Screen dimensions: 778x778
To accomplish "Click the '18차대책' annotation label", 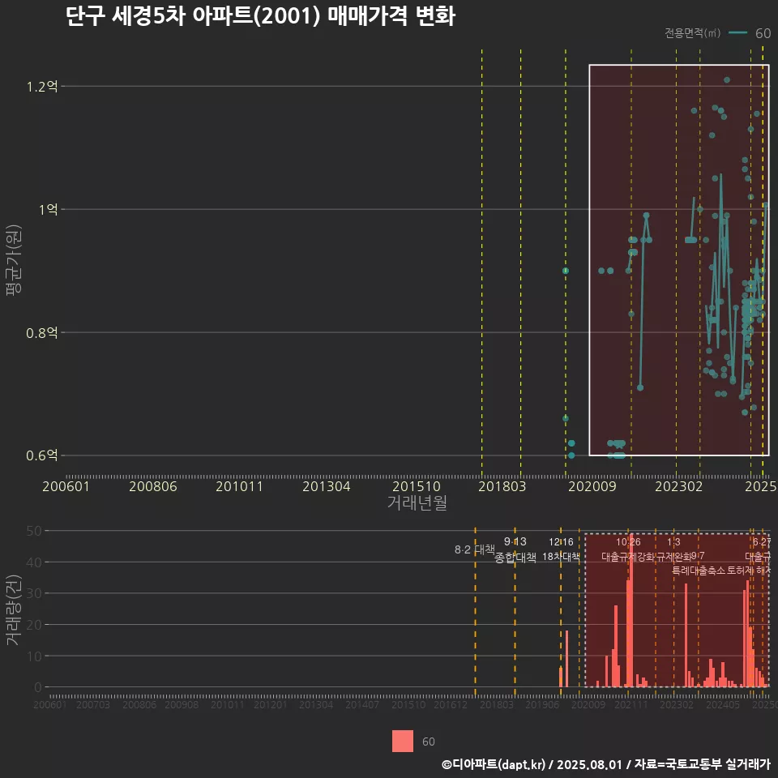I will coord(561,557).
